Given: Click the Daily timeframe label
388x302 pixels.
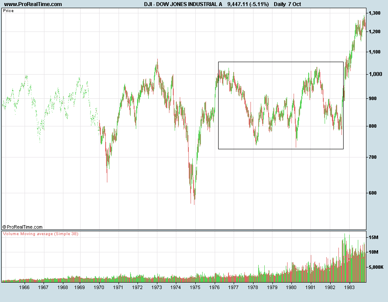Looking at the screenshot, I should pyautogui.click(x=280, y=4).
